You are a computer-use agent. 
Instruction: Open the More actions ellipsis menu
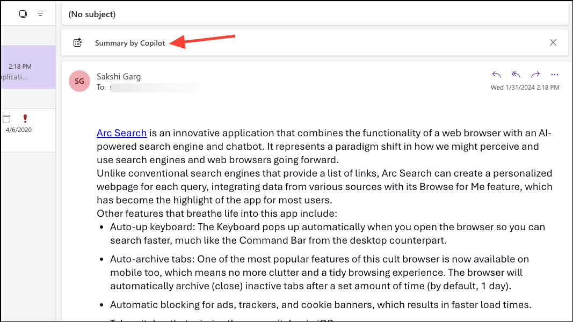point(555,75)
